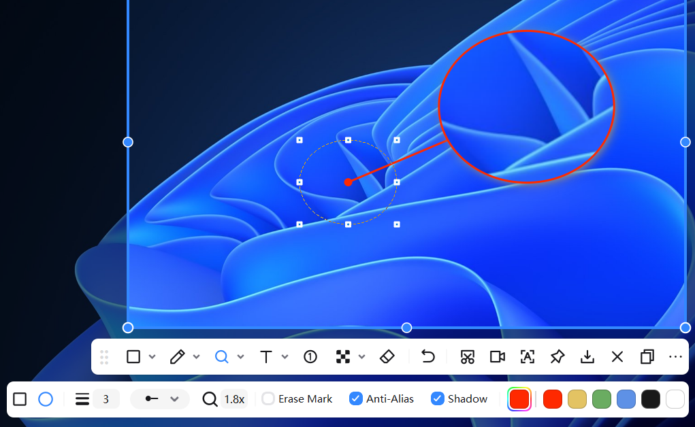Open more options ellipsis menu
Image resolution: width=695 pixels, height=427 pixels.
coord(675,356)
